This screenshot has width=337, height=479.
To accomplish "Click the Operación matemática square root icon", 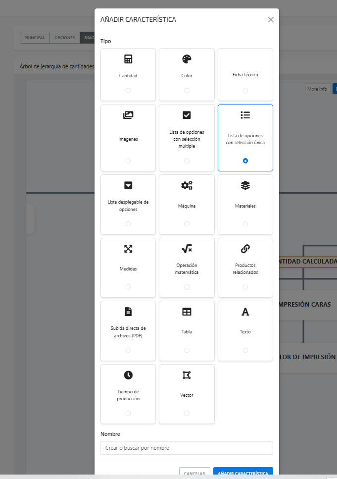I will tap(187, 249).
